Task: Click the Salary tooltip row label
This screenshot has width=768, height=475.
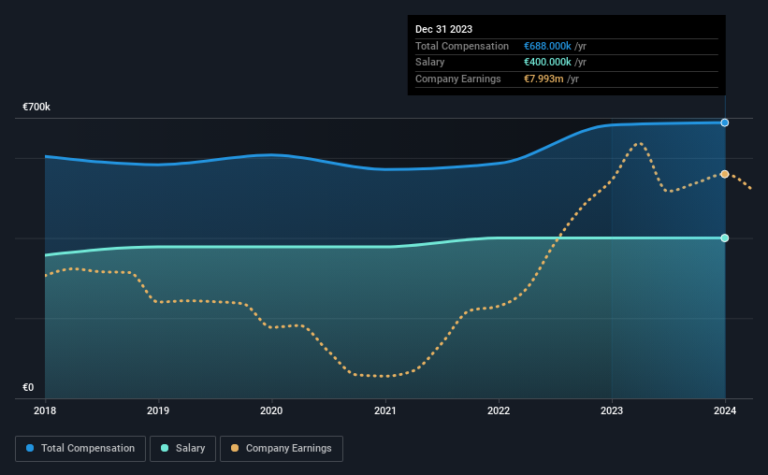Action: click(x=430, y=63)
